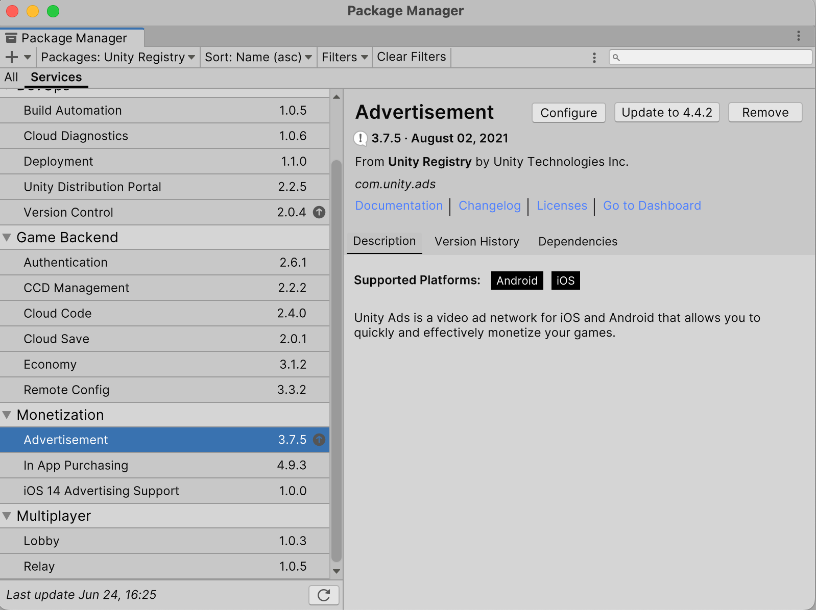This screenshot has height=610, width=816.
Task: Switch to the Version History tab
Action: [477, 241]
